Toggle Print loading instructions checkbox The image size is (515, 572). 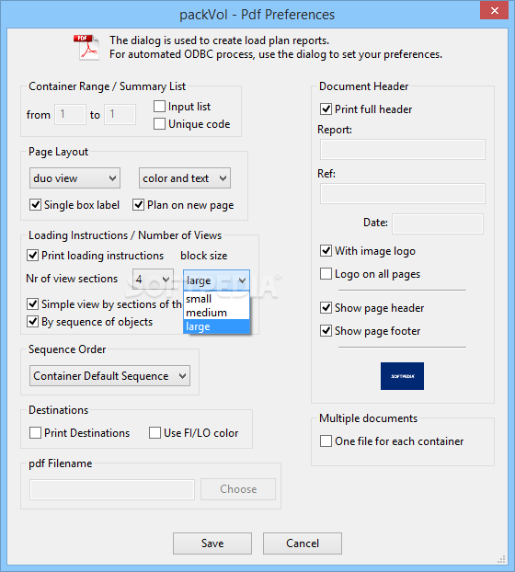coord(32,256)
